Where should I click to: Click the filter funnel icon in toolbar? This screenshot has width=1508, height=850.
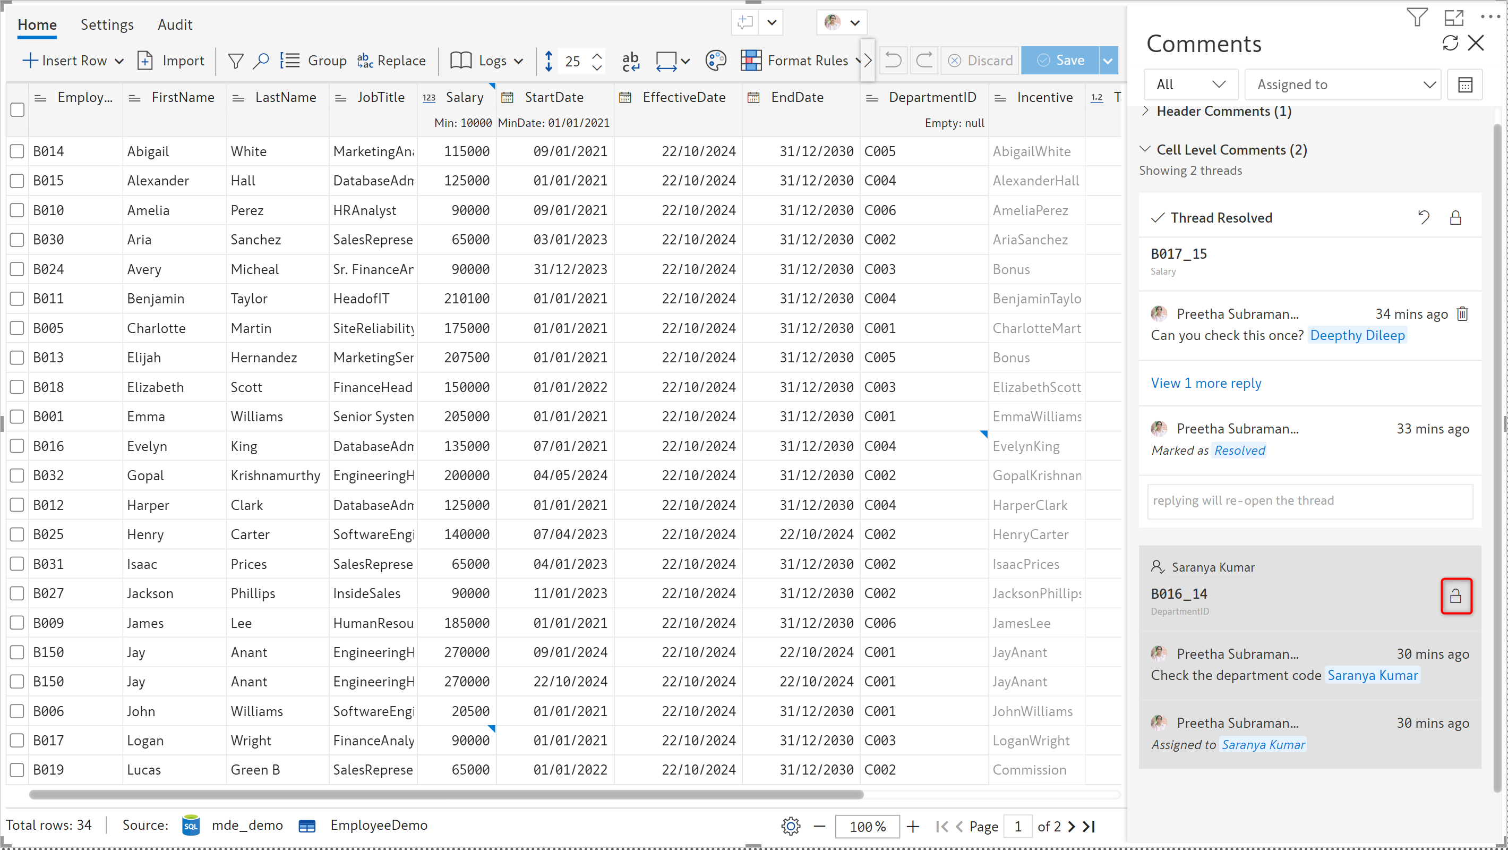coord(235,61)
